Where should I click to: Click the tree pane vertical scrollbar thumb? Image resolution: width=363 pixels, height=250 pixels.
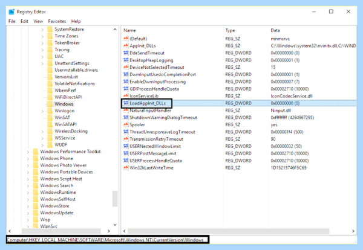[x=115, y=199]
